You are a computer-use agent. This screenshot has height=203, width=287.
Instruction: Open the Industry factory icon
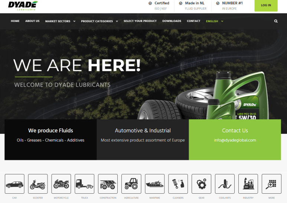click(x=248, y=184)
